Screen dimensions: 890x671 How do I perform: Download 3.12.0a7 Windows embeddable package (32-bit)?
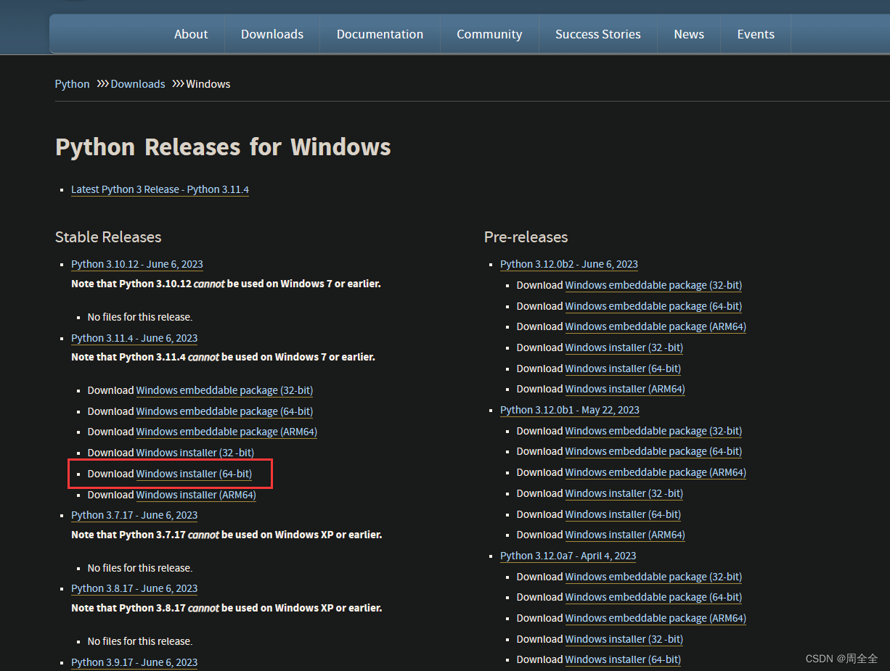(653, 577)
